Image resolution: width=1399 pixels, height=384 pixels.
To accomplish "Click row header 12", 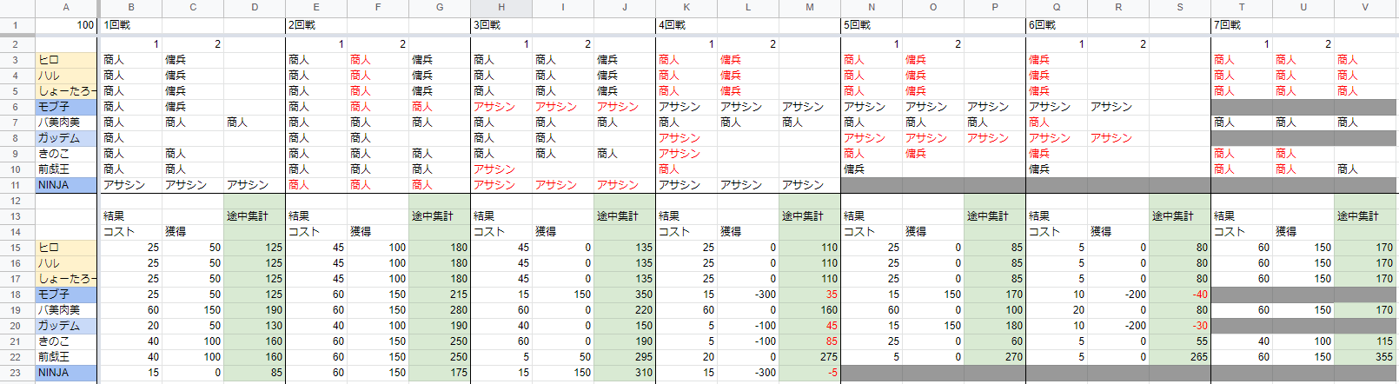I will (x=16, y=201).
